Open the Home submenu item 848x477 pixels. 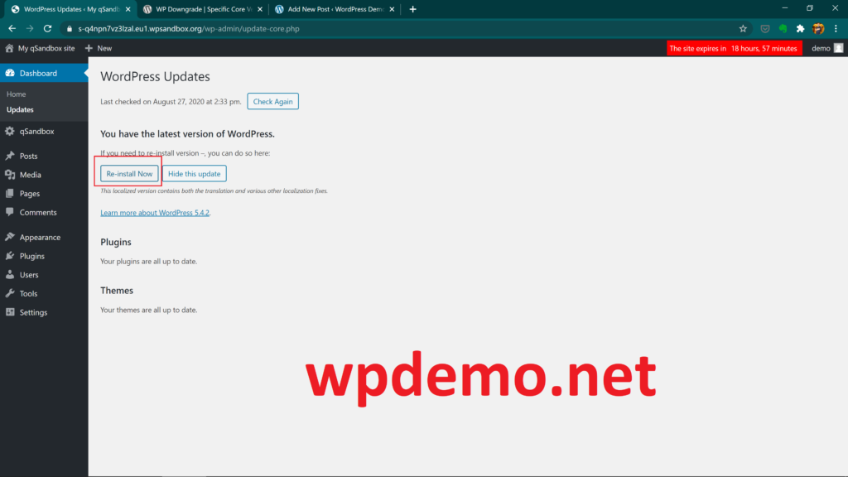[x=17, y=94]
